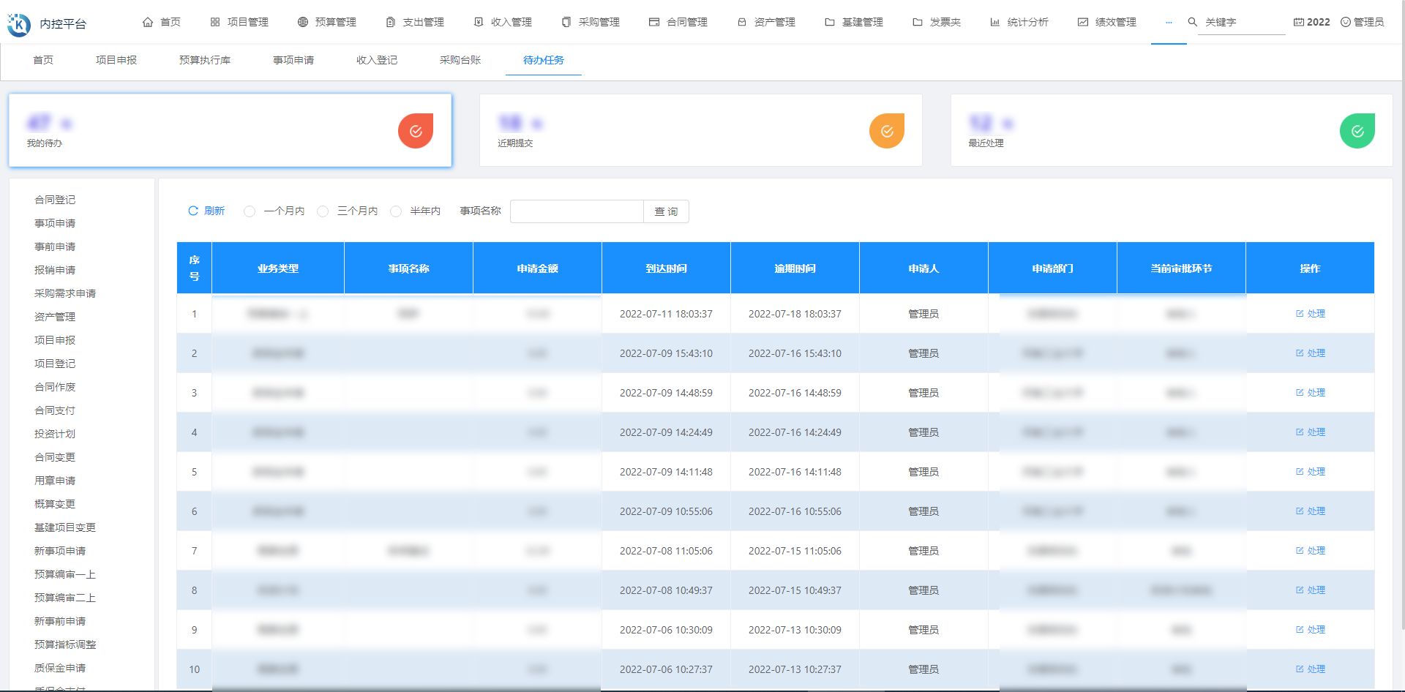This screenshot has height=692, width=1405.
Task: Click the orange badge icon on 近期提交 card
Action: pyautogui.click(x=887, y=131)
